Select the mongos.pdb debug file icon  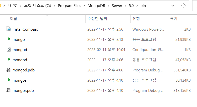pos(9,90)
